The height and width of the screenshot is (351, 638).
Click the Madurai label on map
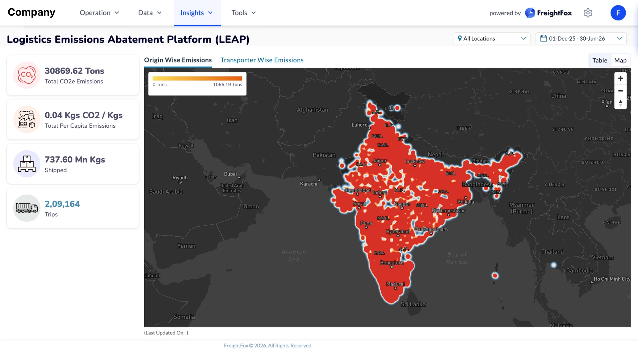coord(395,284)
